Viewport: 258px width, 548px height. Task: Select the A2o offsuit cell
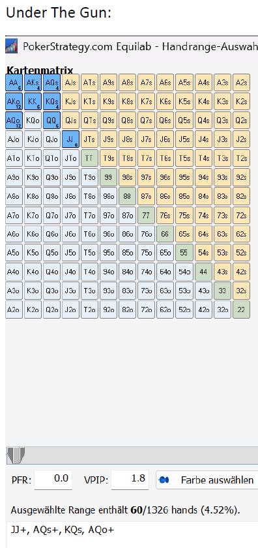pyautogui.click(x=14, y=310)
